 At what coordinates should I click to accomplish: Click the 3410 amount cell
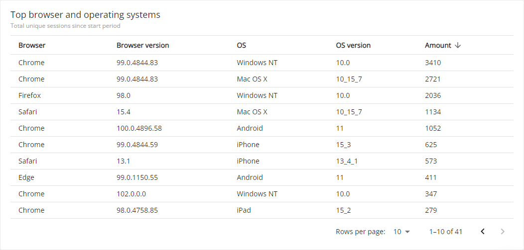[x=433, y=63]
